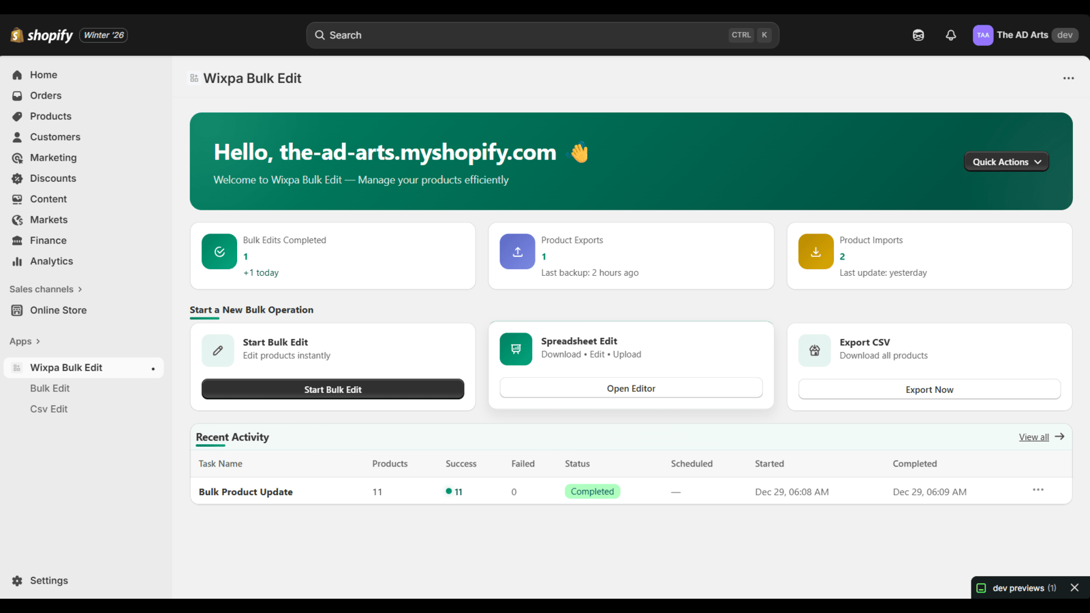Image resolution: width=1090 pixels, height=613 pixels.
Task: Click the Markets globe icon
Action: tap(17, 220)
